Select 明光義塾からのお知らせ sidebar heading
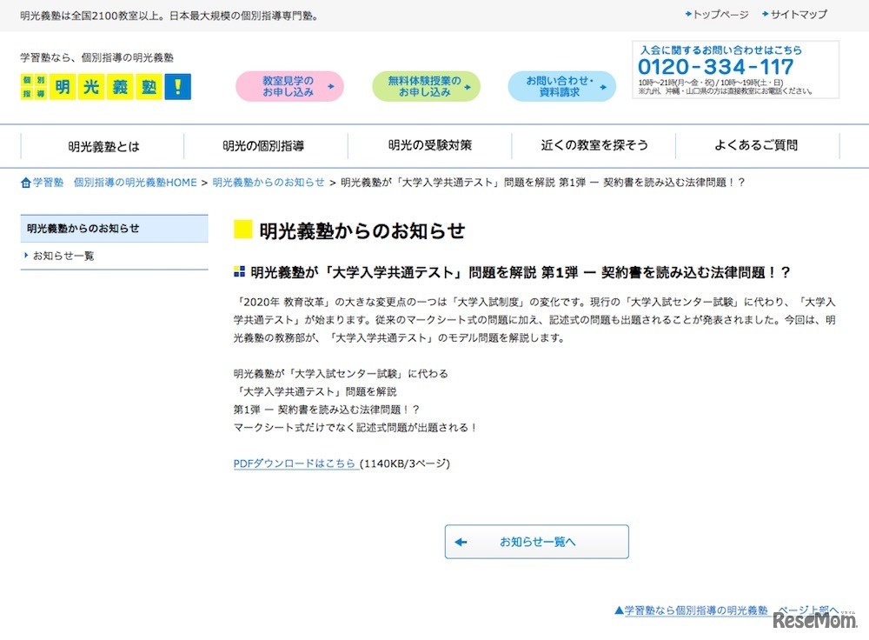This screenshot has width=869, height=640. [114, 229]
